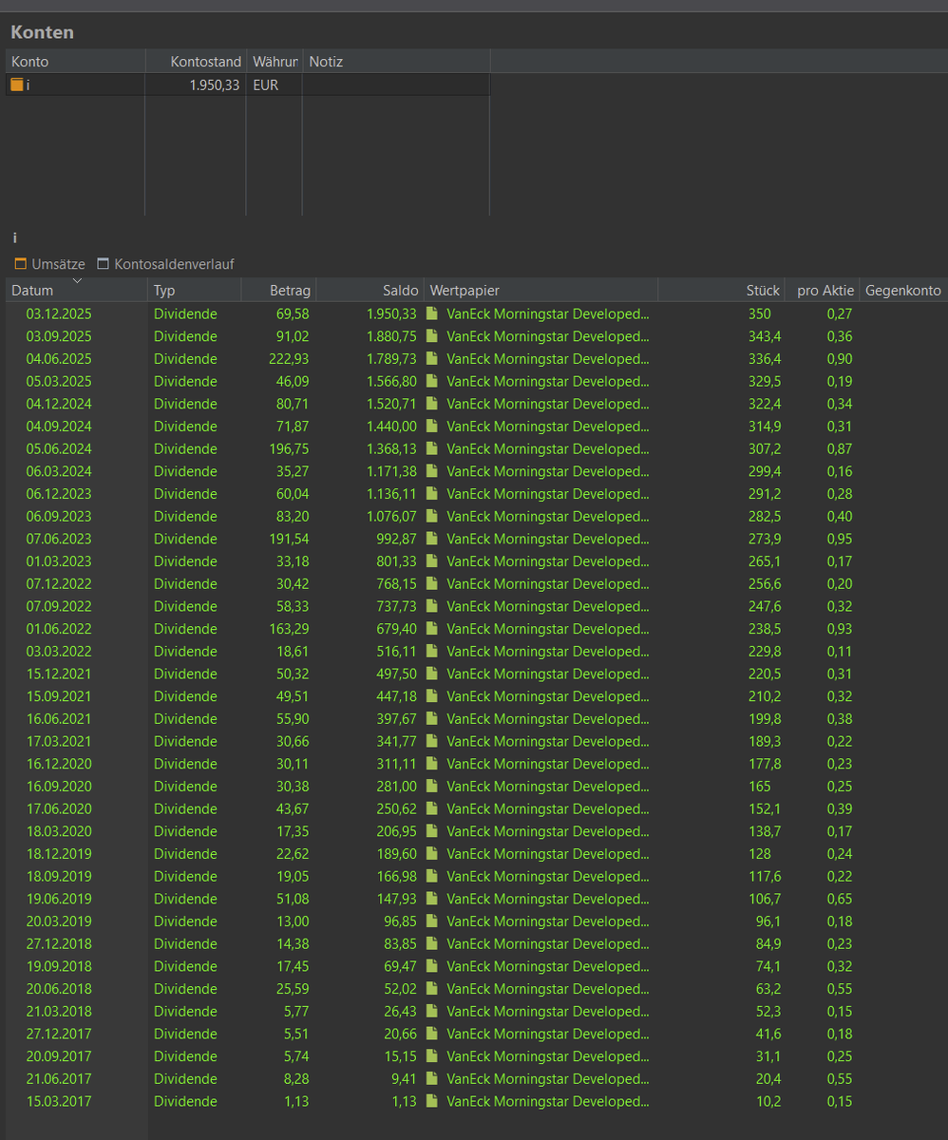Click VanEck security name in 06.03.2024 row
Viewport: 948px width, 1140px height.
548,471
